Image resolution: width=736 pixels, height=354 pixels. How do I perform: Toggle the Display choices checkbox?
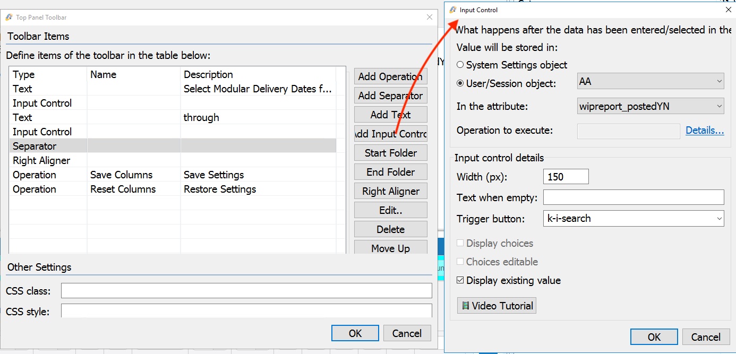click(x=460, y=243)
